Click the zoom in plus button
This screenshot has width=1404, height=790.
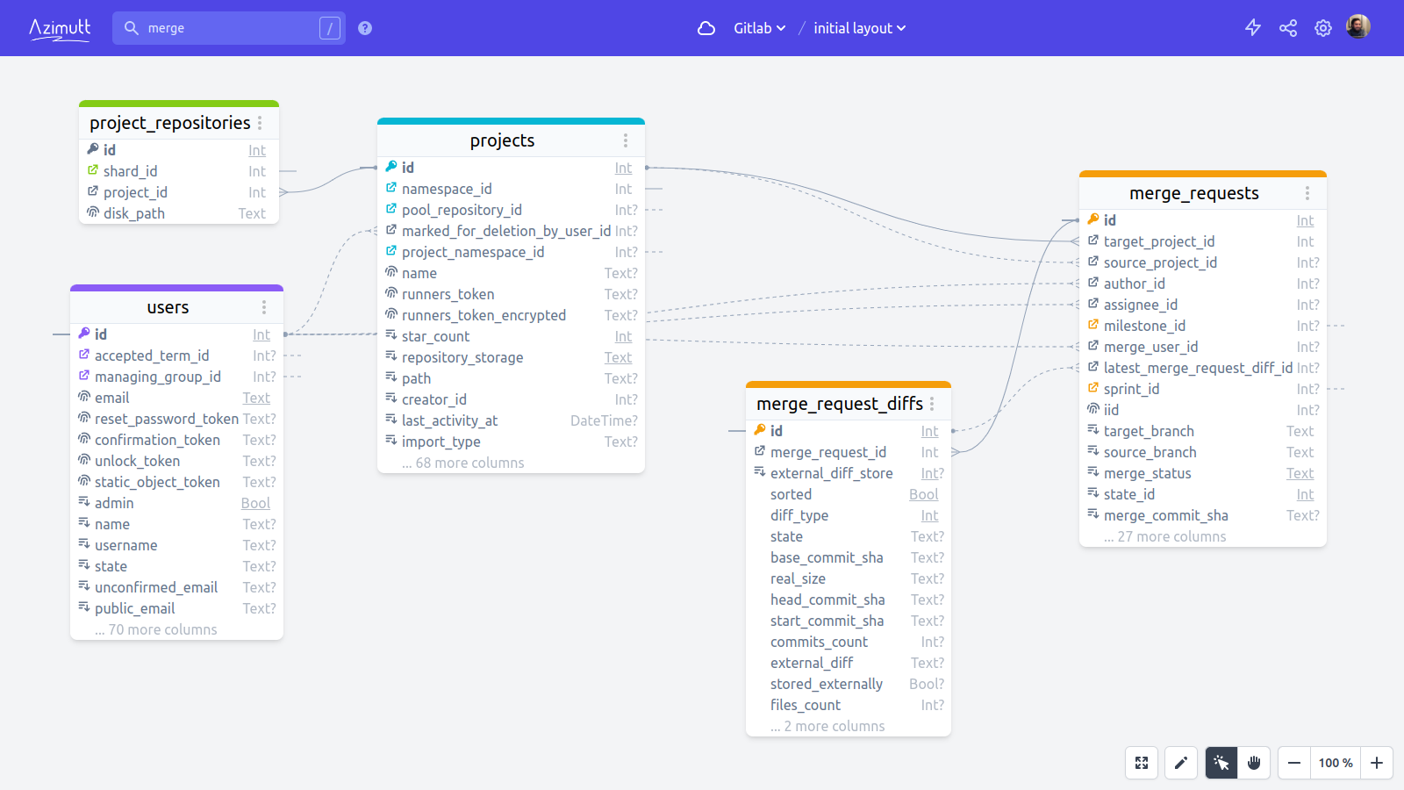point(1377,763)
